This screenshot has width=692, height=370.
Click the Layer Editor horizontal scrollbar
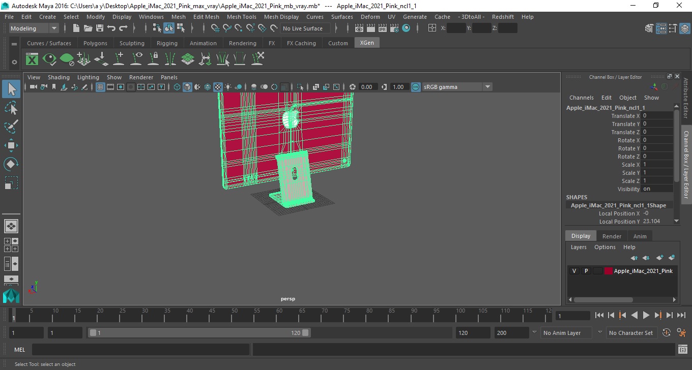point(603,299)
